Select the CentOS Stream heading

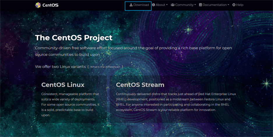140,85
